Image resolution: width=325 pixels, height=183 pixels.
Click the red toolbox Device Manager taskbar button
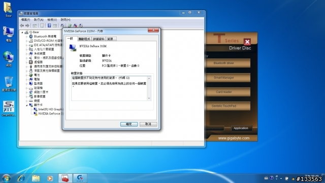click(65, 178)
